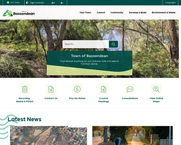The image size is (181, 145).
Task: Click the Town of Bassendean logo
Action: pyautogui.click(x=19, y=13)
